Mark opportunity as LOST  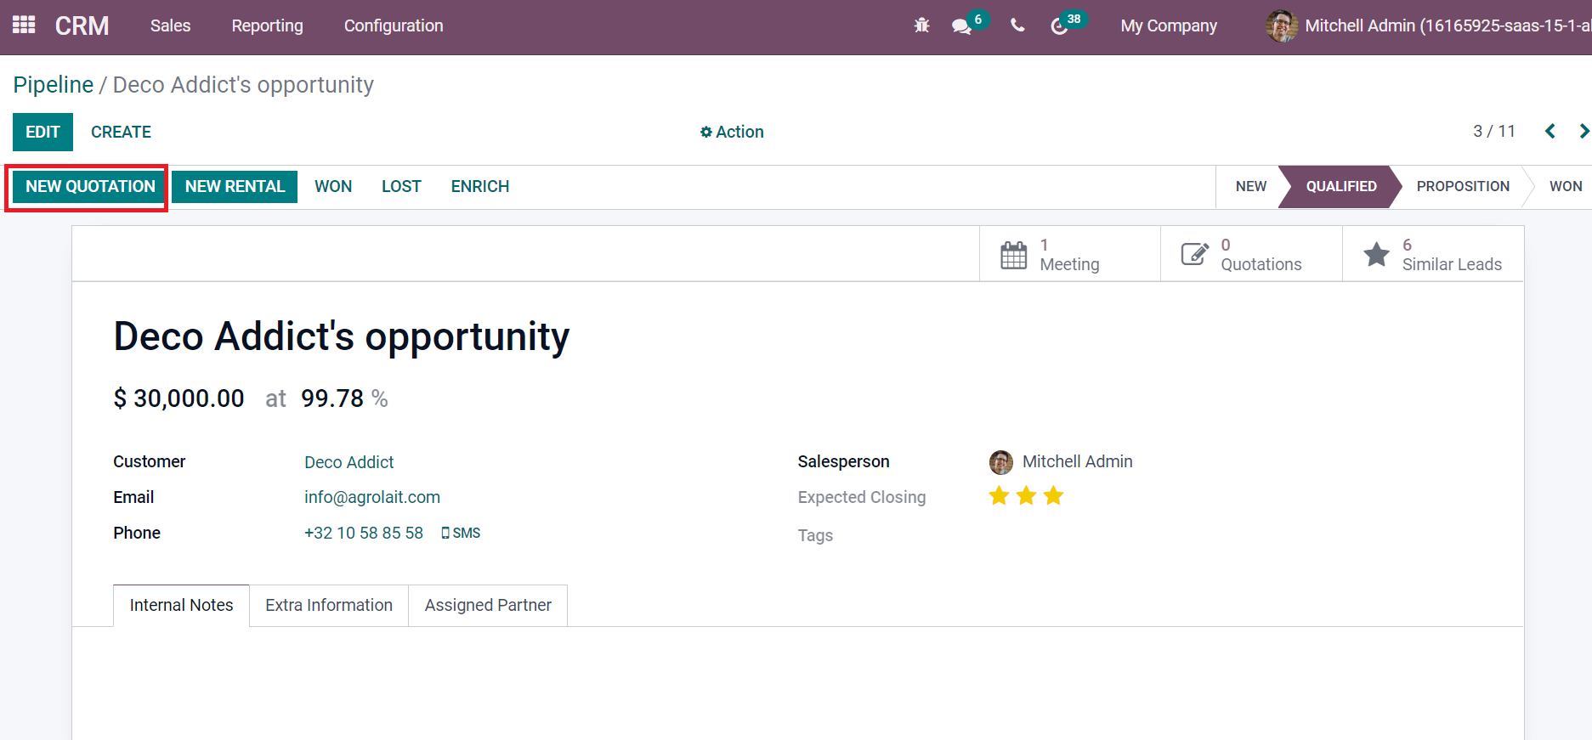click(x=401, y=186)
